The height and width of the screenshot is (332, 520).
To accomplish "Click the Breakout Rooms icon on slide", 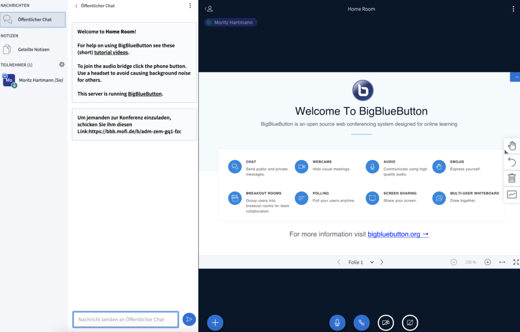I will tap(235, 198).
